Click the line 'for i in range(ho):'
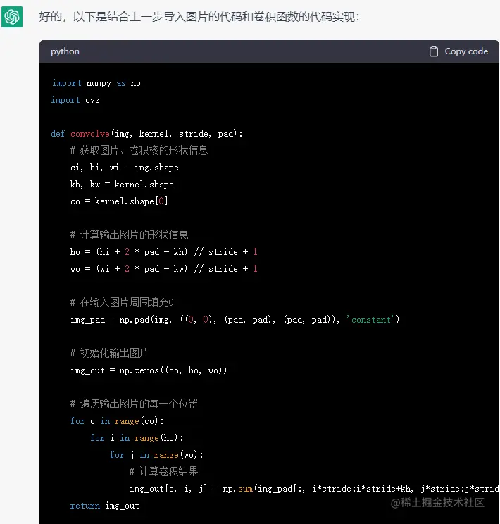The width and height of the screenshot is (500, 524). (x=137, y=438)
